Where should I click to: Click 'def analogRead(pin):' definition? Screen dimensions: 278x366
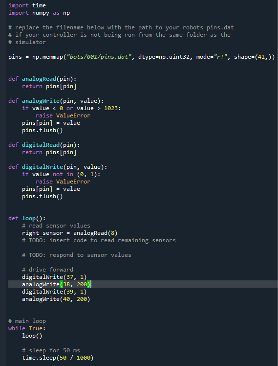pos(43,79)
